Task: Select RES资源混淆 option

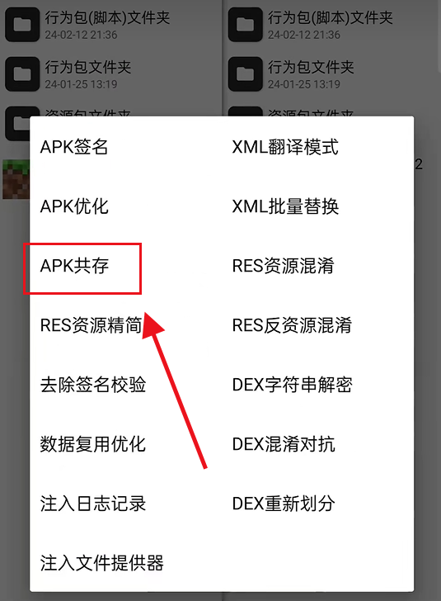Action: pos(284,266)
